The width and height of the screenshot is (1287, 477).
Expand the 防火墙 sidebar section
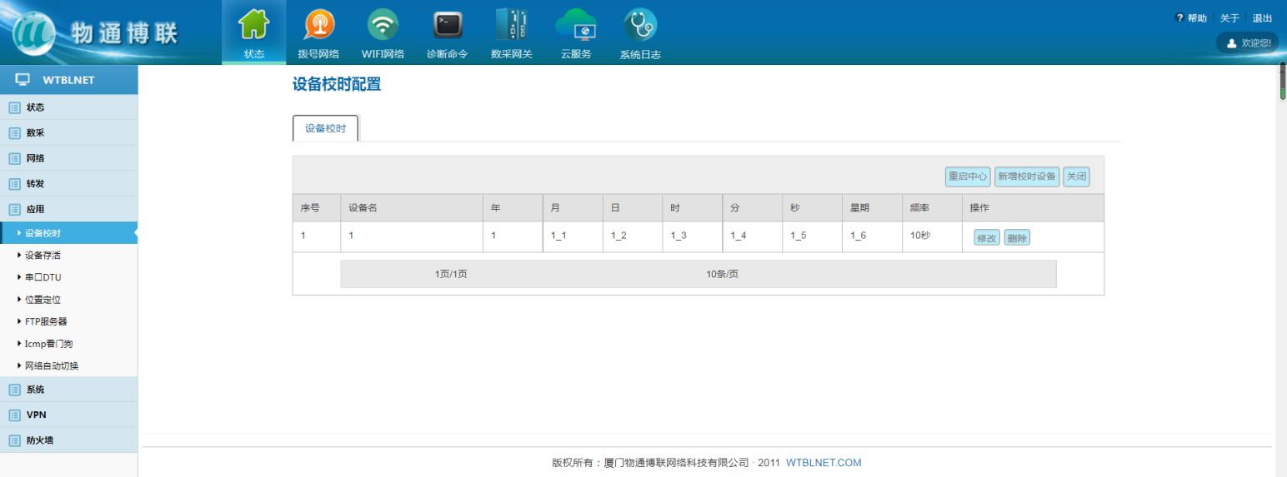point(40,440)
